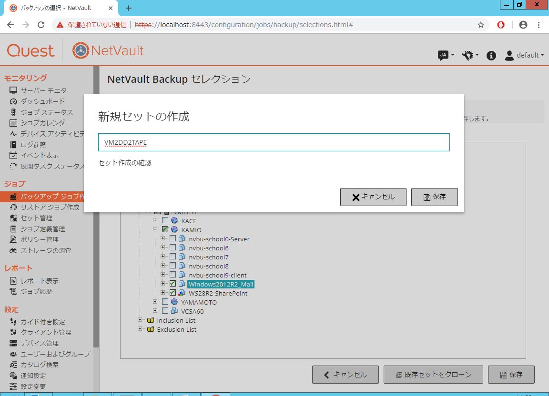The image size is (549, 396).
Task: Click the job definition management icon
Action: coord(13,229)
